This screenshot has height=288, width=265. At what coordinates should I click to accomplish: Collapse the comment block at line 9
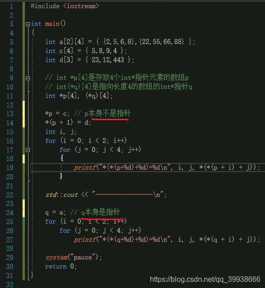[x=28, y=78]
